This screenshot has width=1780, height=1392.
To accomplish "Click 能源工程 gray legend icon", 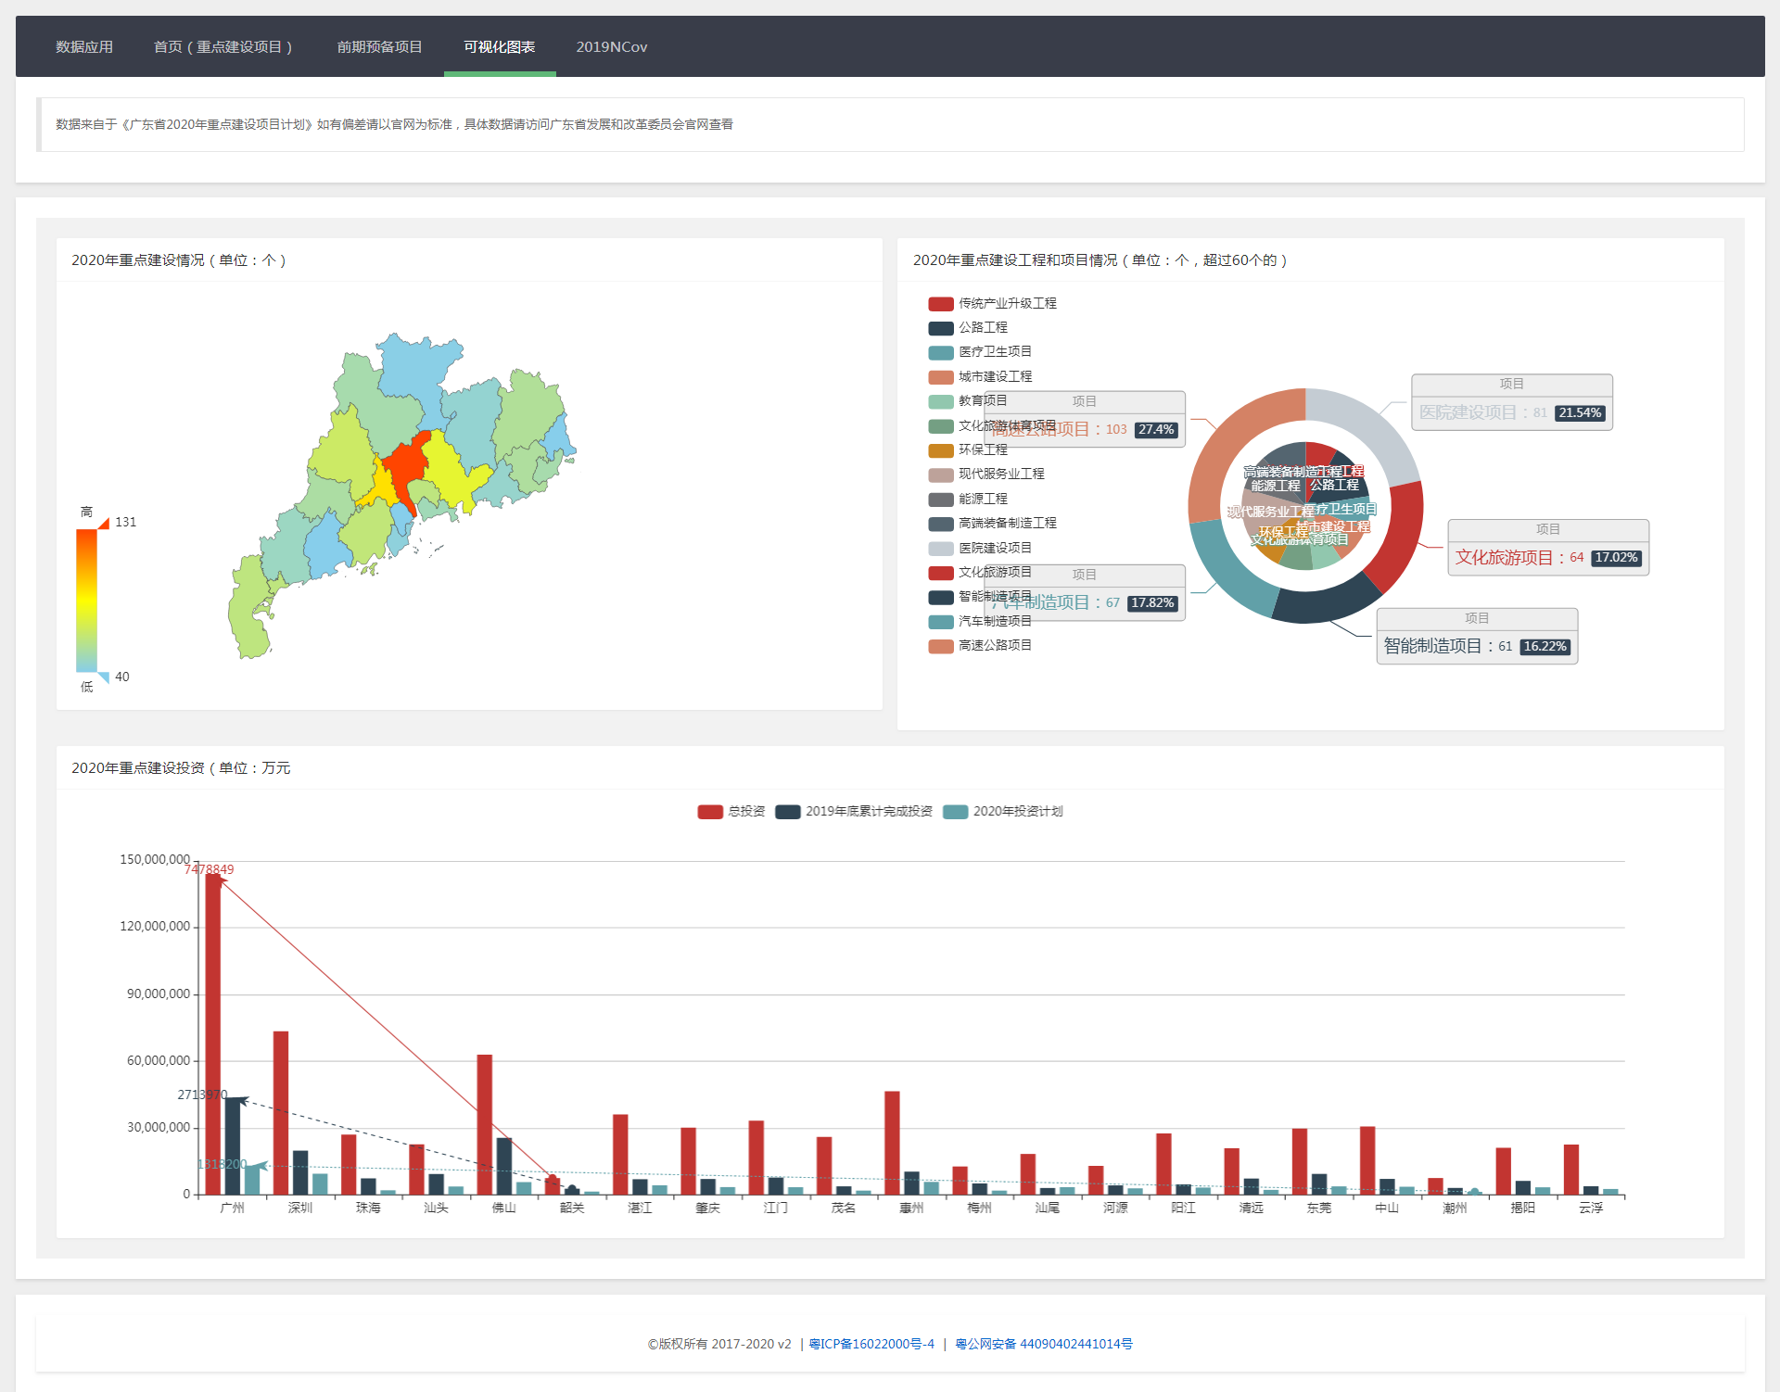I will [x=940, y=500].
